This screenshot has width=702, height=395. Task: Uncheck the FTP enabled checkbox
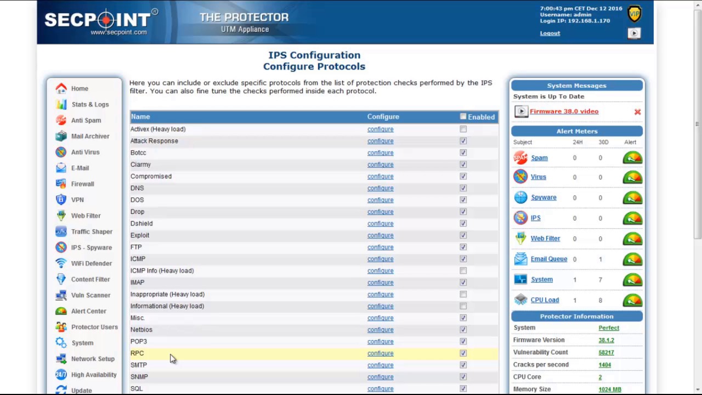(463, 247)
